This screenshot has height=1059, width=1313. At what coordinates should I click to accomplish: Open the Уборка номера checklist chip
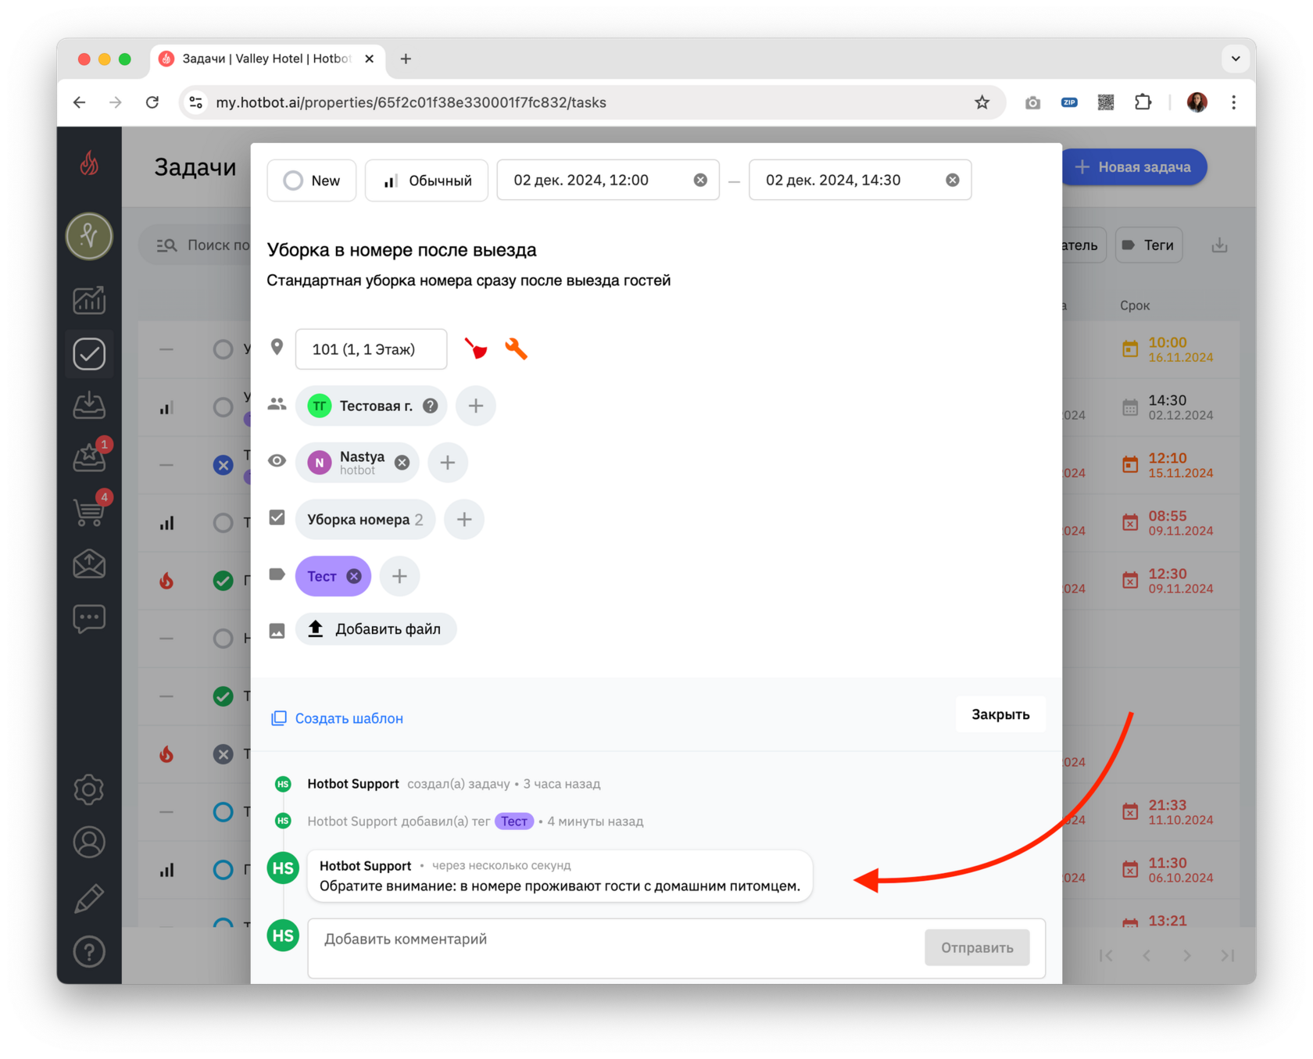pyautogui.click(x=365, y=520)
